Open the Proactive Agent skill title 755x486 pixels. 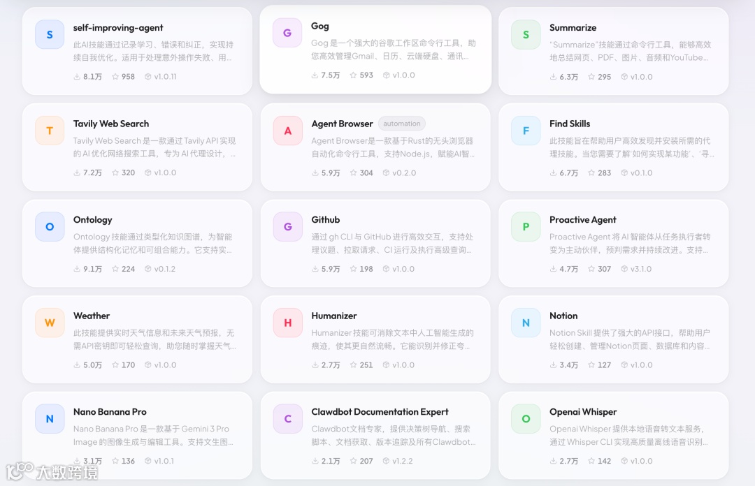582,219
